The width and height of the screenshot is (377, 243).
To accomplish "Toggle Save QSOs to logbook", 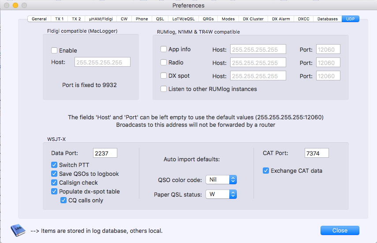I will [54, 174].
